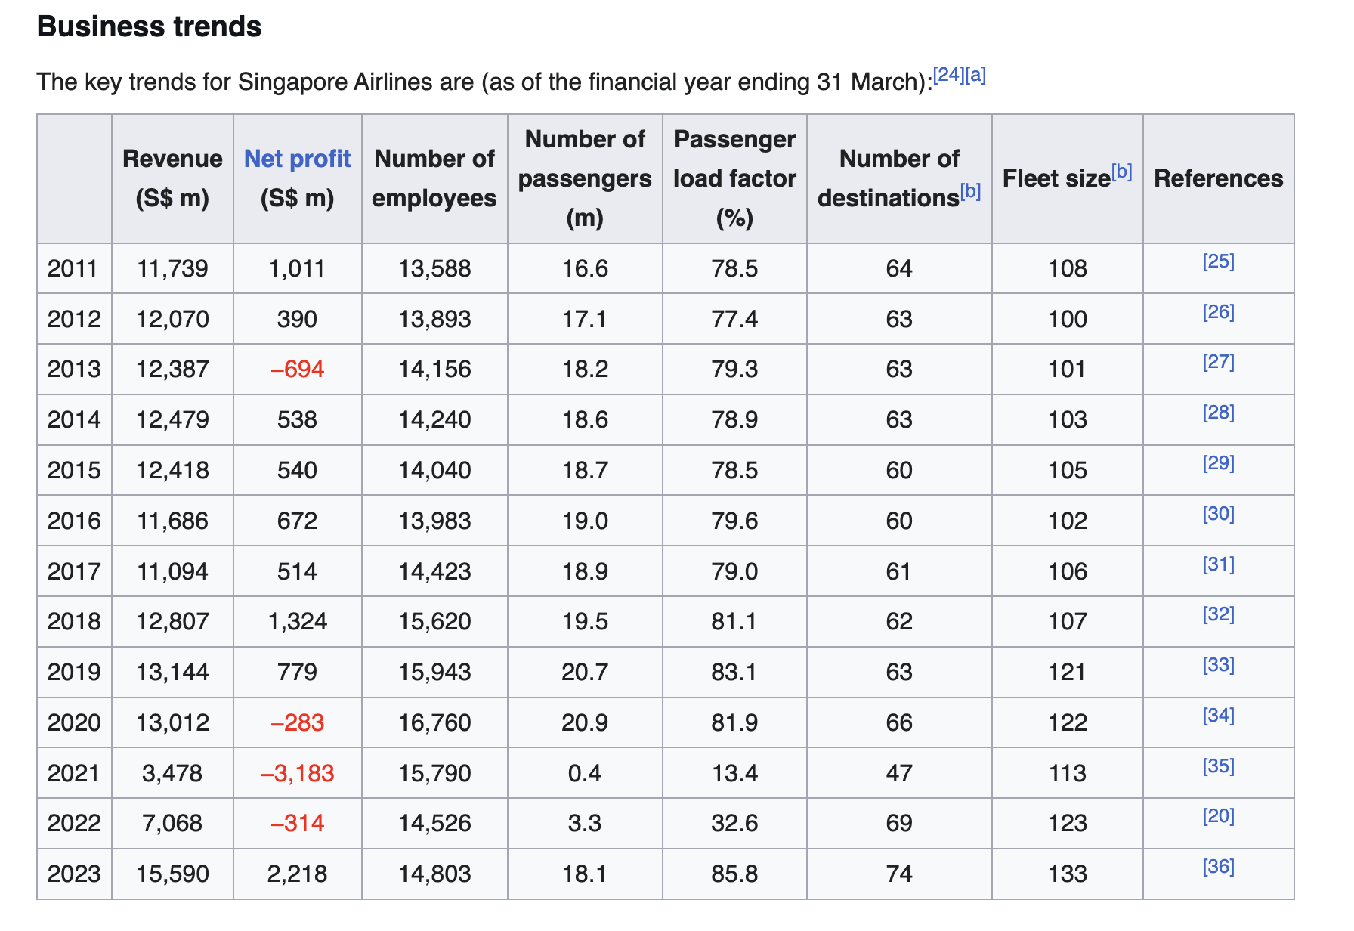Open reference [20] for 2022 row
The height and width of the screenshot is (931, 1354).
pos(1218,816)
